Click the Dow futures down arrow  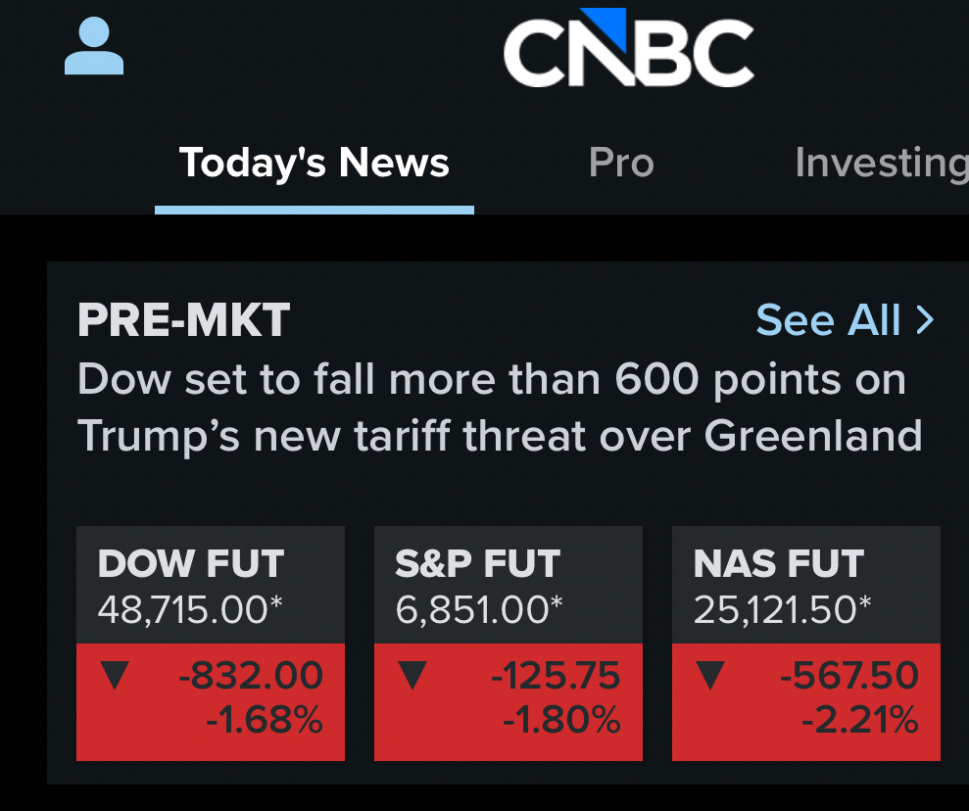click(116, 675)
